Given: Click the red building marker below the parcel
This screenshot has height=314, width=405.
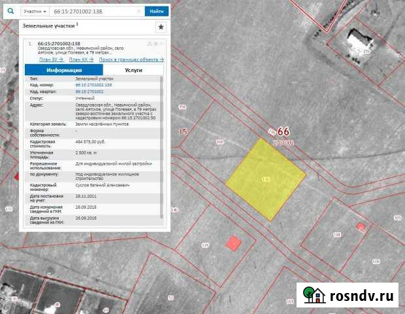Looking at the screenshot, I should [x=233, y=243].
